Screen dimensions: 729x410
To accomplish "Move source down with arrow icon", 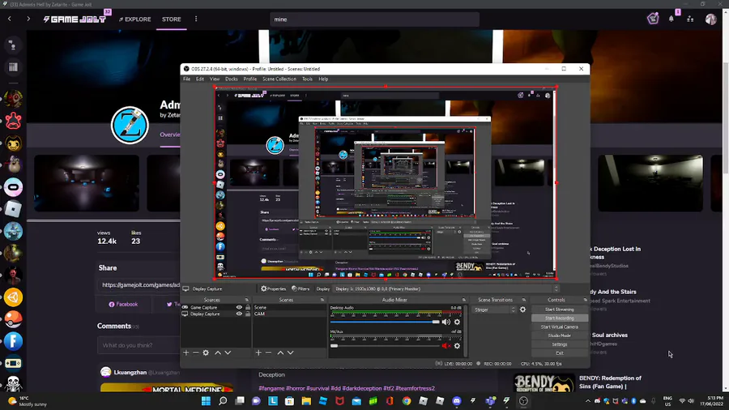I will [x=228, y=352].
